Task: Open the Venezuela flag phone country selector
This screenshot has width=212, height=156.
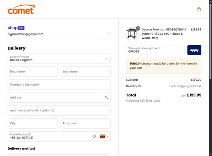Action: pos(104,136)
